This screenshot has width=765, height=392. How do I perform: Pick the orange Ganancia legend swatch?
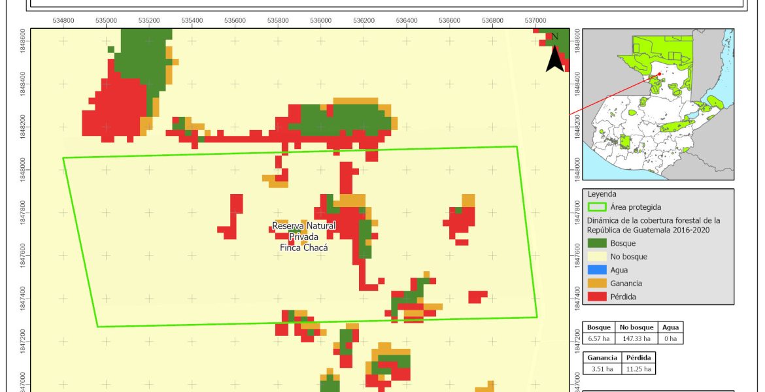(x=596, y=284)
